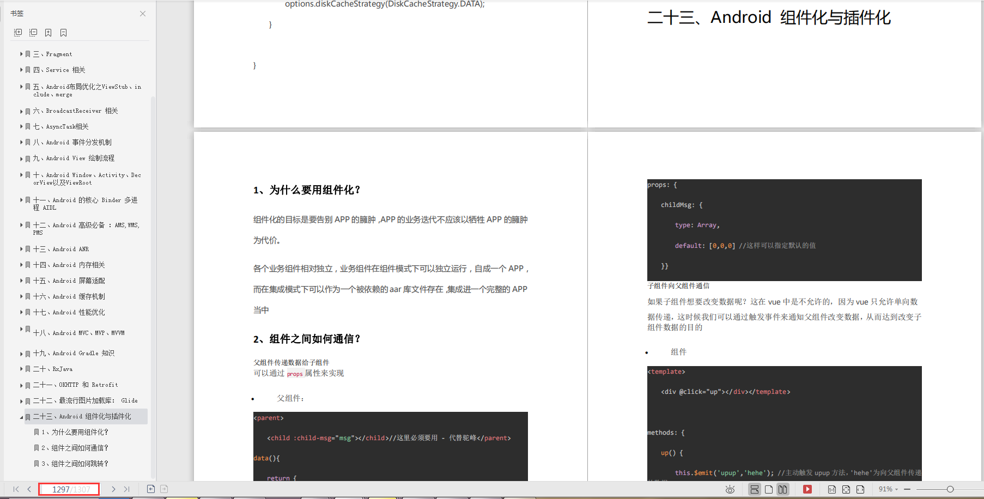This screenshot has height=499, width=984.
Task: Go back to the previous view
Action: (x=151, y=489)
